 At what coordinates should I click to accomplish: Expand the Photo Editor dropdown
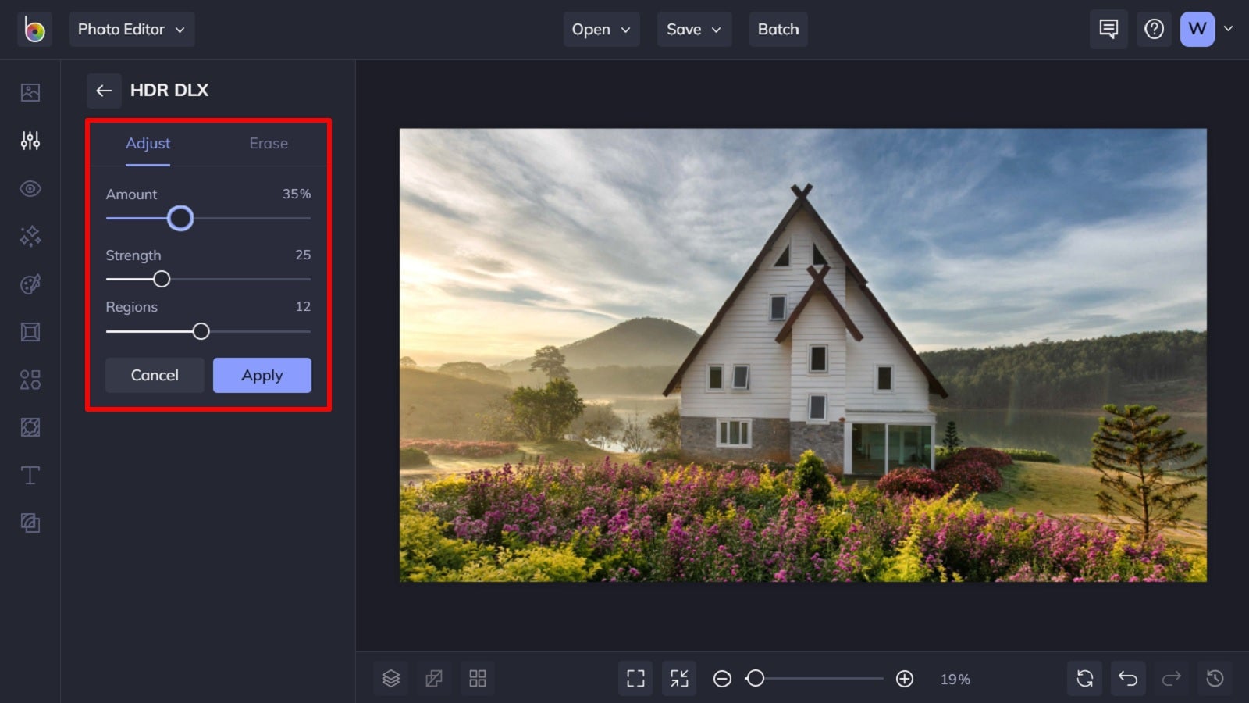pos(132,30)
